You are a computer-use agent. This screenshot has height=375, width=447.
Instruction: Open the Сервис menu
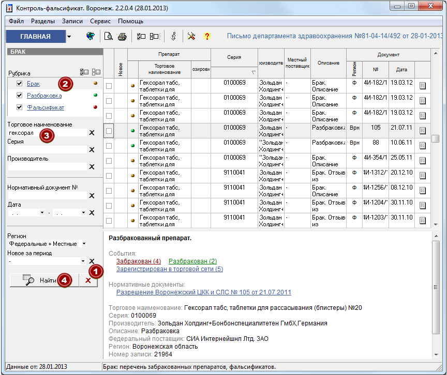[100, 21]
